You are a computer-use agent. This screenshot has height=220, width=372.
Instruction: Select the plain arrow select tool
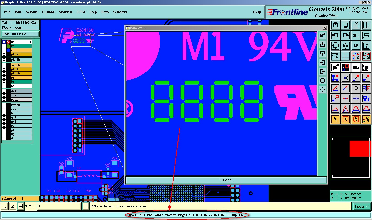pyautogui.click(x=335, y=119)
